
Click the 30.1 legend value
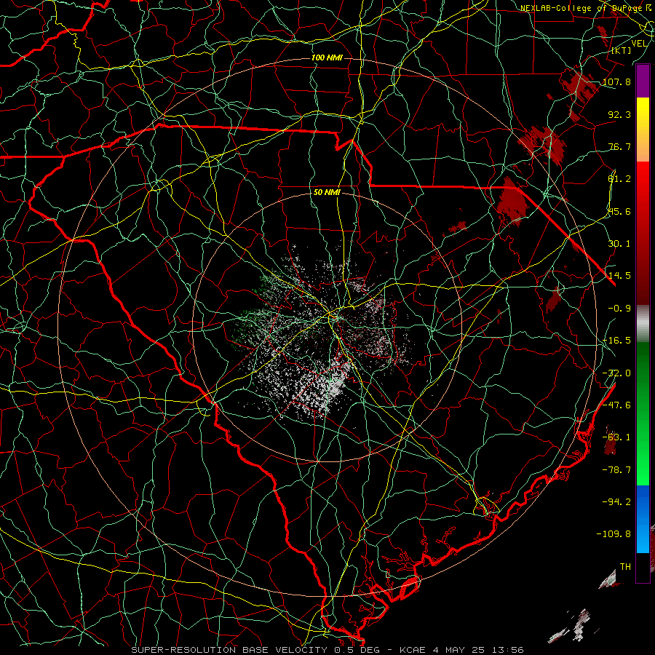619,243
